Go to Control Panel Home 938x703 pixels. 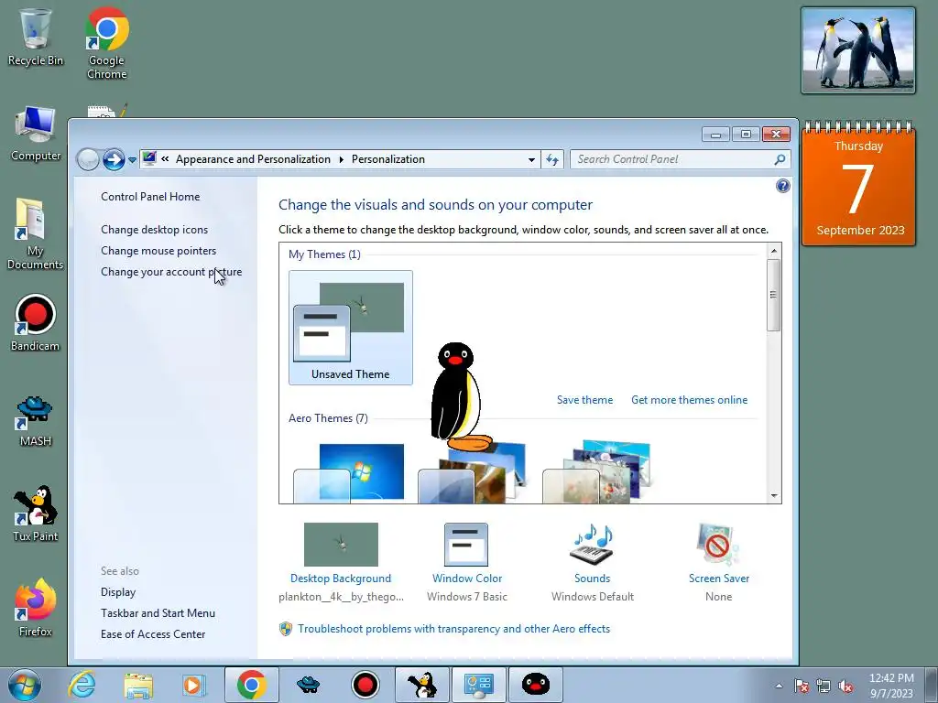click(x=150, y=197)
